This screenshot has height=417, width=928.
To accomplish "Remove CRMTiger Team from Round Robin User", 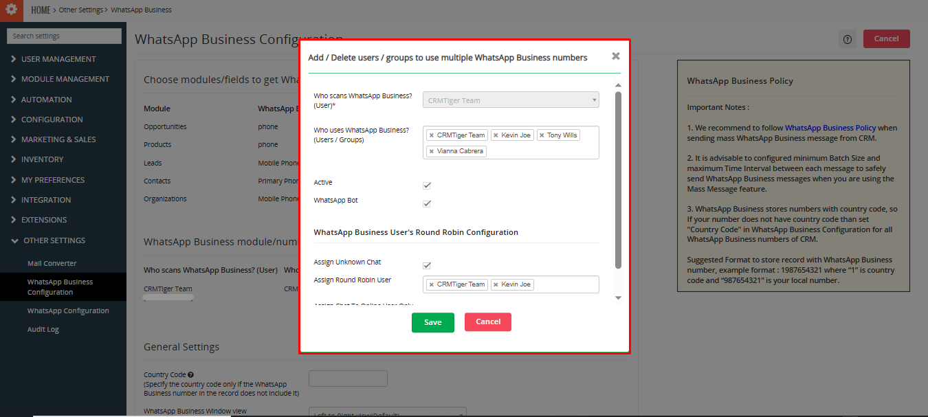I will [431, 284].
